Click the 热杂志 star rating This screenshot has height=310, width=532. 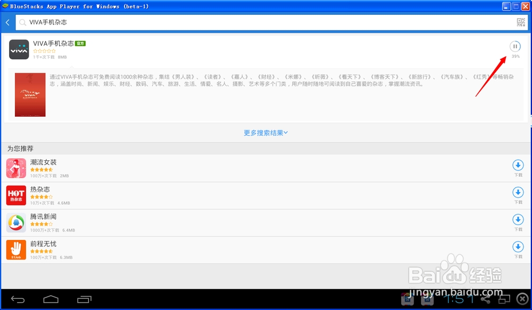[41, 197]
